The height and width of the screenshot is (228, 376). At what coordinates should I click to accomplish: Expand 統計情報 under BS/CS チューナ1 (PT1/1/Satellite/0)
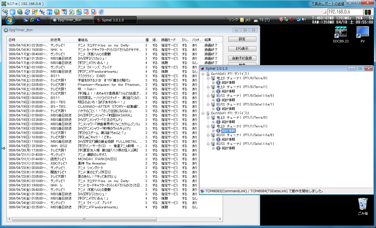tap(214, 139)
